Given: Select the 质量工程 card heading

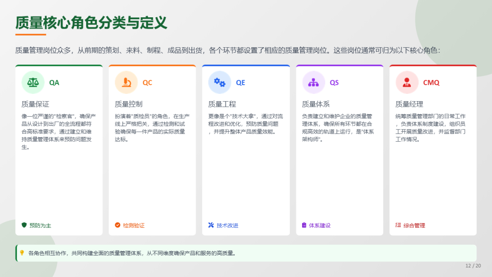Looking at the screenshot, I should [222, 104].
